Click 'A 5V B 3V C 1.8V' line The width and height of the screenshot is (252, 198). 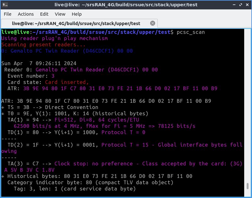point(29,170)
